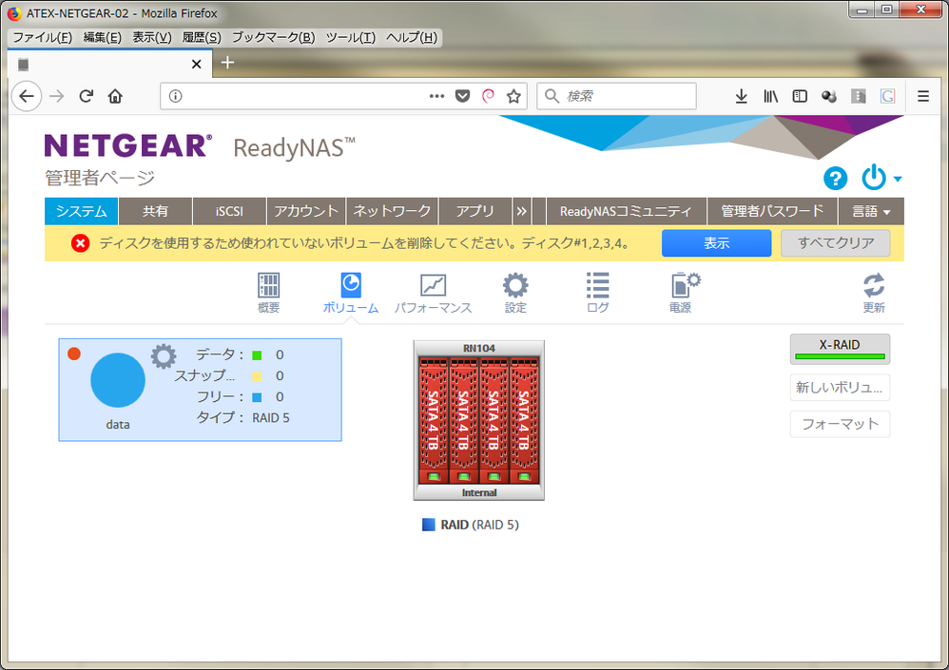Image resolution: width=949 pixels, height=670 pixels.
Task: Expand the power icon dropdown arrow
Action: coord(898,179)
